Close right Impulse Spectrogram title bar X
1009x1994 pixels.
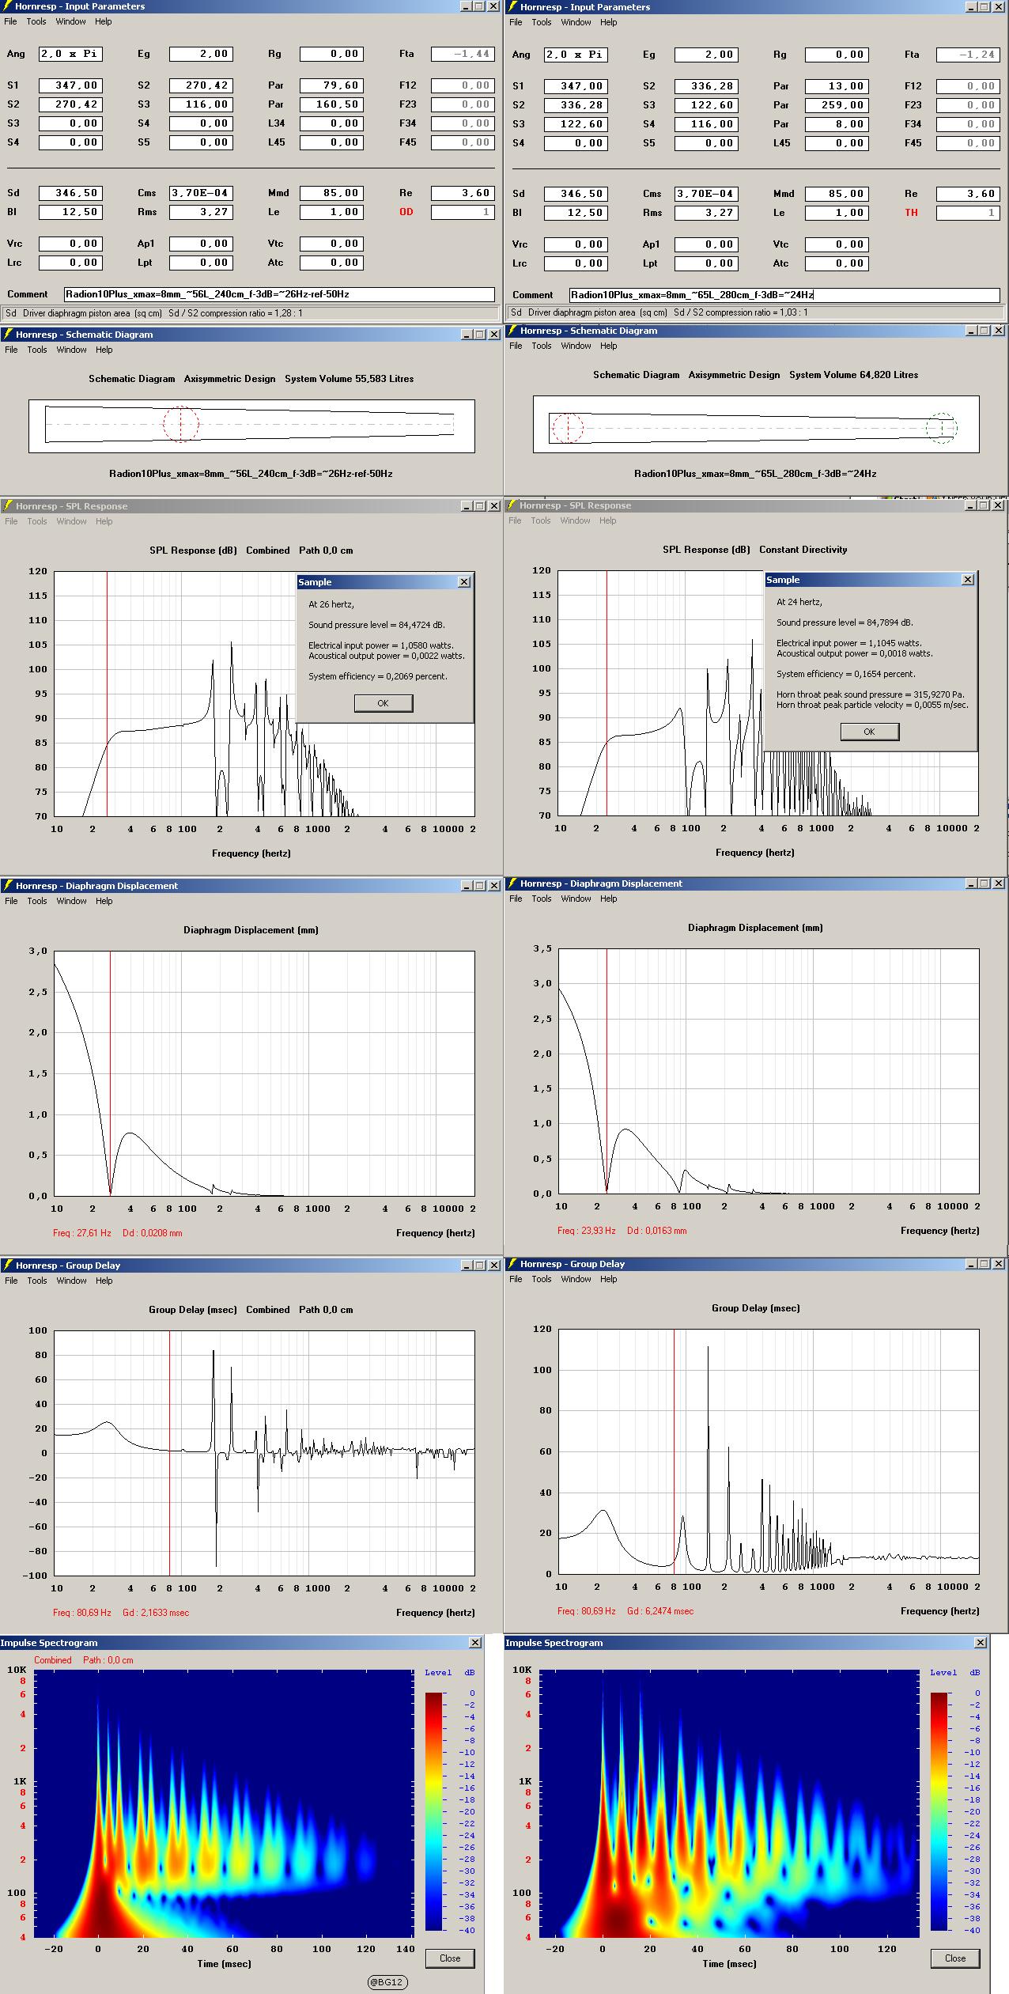tap(981, 1643)
